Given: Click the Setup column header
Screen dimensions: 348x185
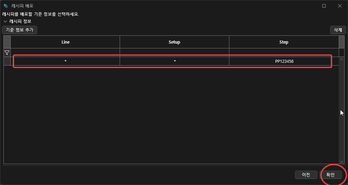Looking at the screenshot, I should tap(174, 42).
